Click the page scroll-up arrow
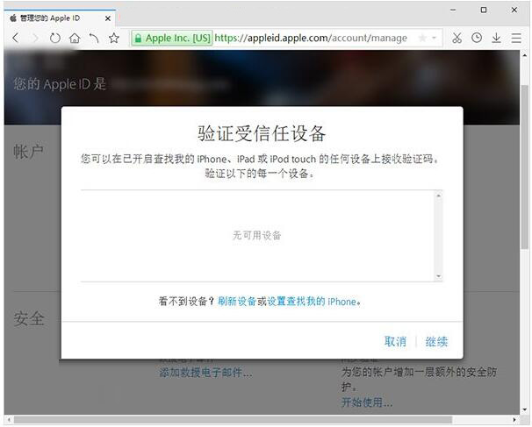Viewport: 532px width, 427px height. coord(524,55)
